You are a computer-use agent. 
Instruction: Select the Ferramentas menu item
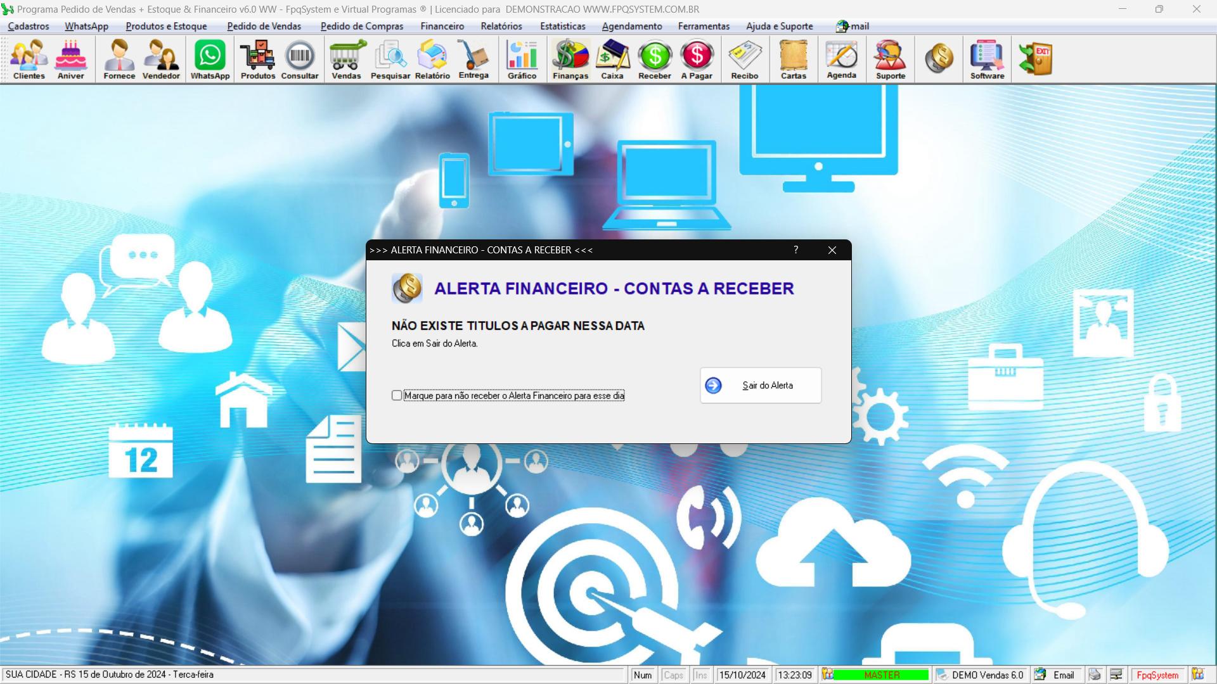pyautogui.click(x=703, y=26)
